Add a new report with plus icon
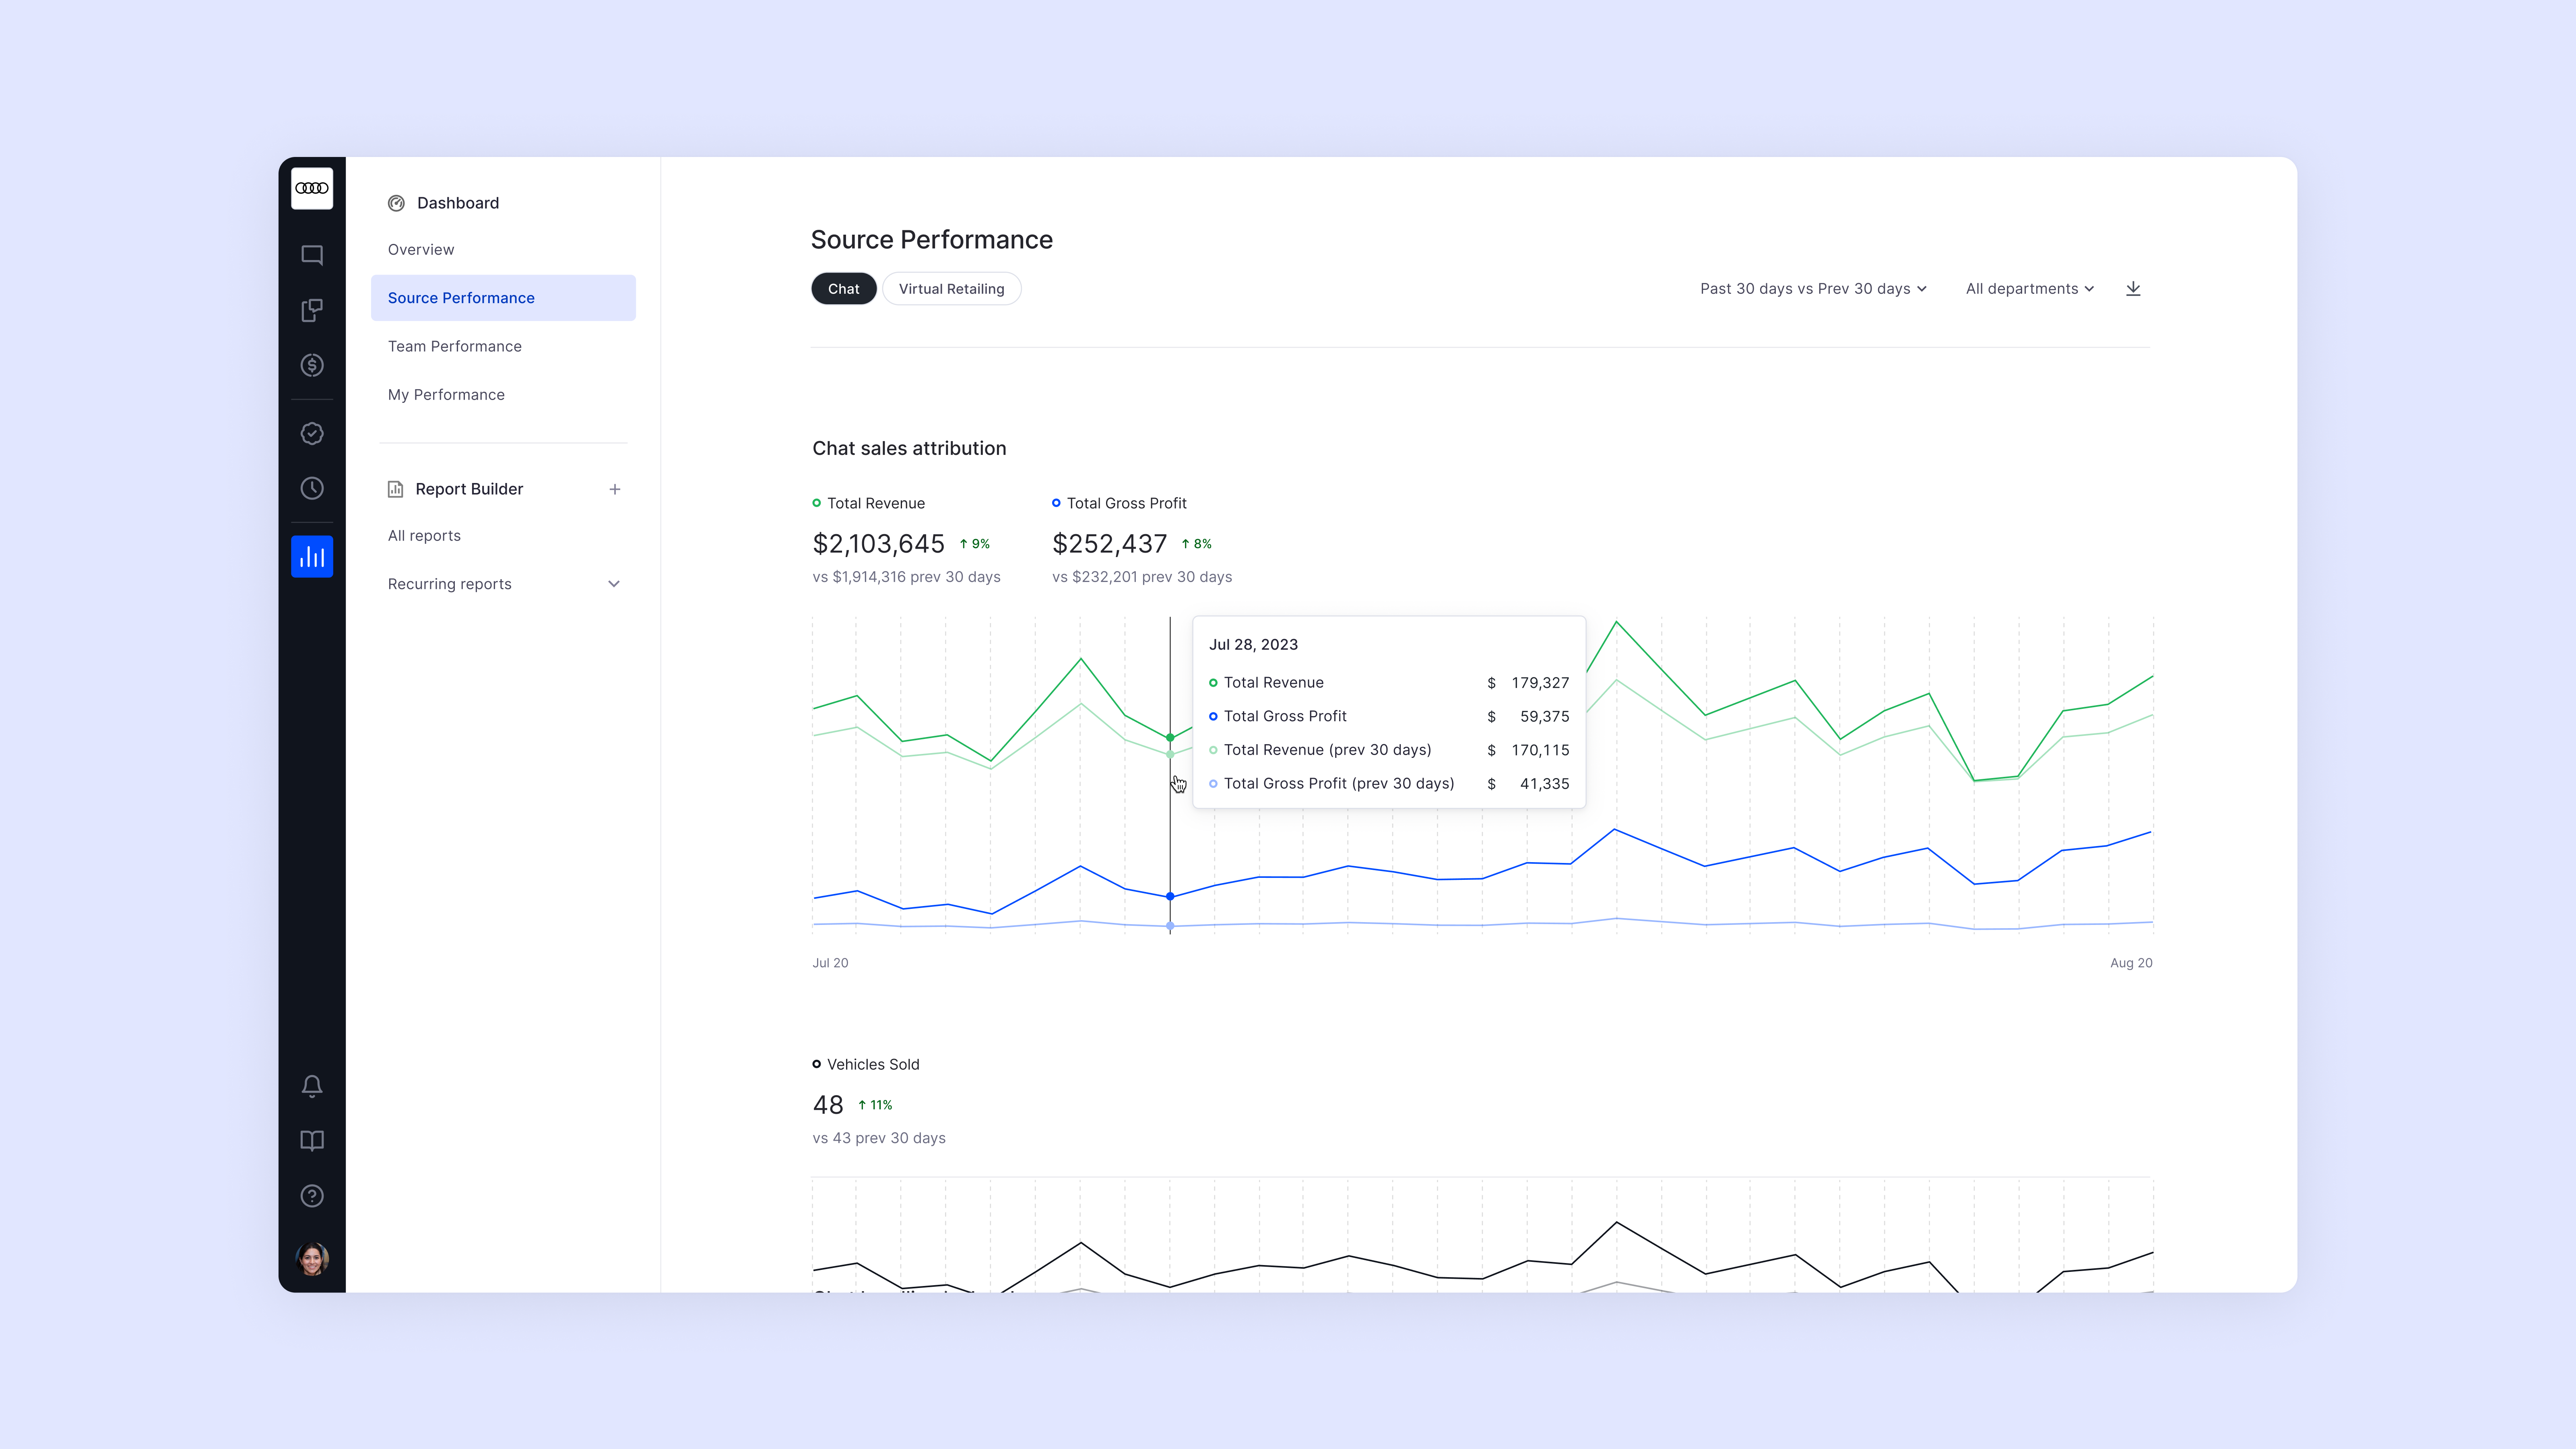The image size is (2576, 1449). click(x=615, y=489)
